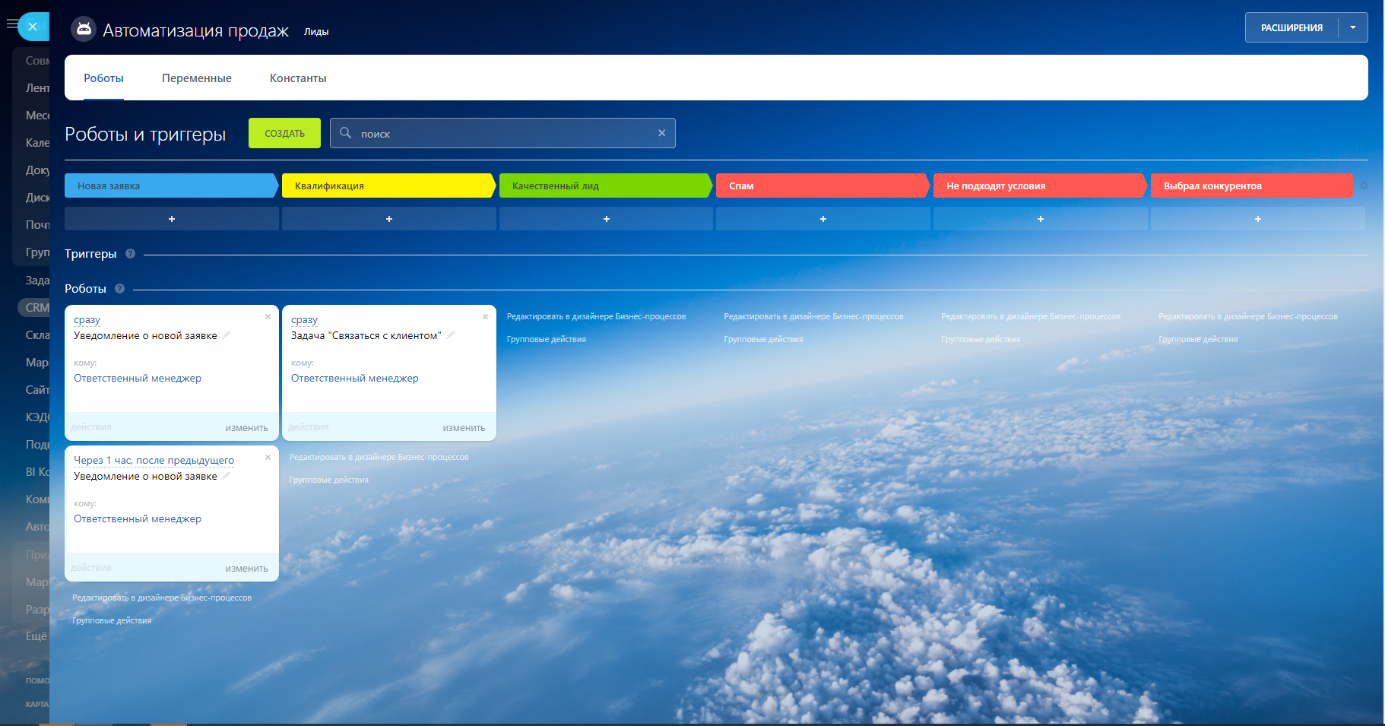Clear the search field with the X

point(661,133)
